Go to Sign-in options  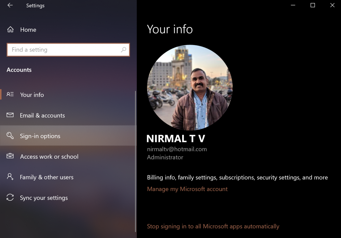(68, 136)
